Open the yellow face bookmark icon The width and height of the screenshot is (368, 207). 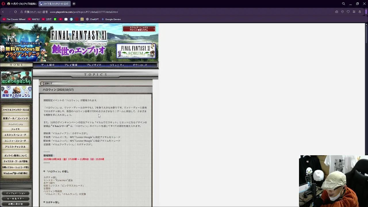coord(82,19)
